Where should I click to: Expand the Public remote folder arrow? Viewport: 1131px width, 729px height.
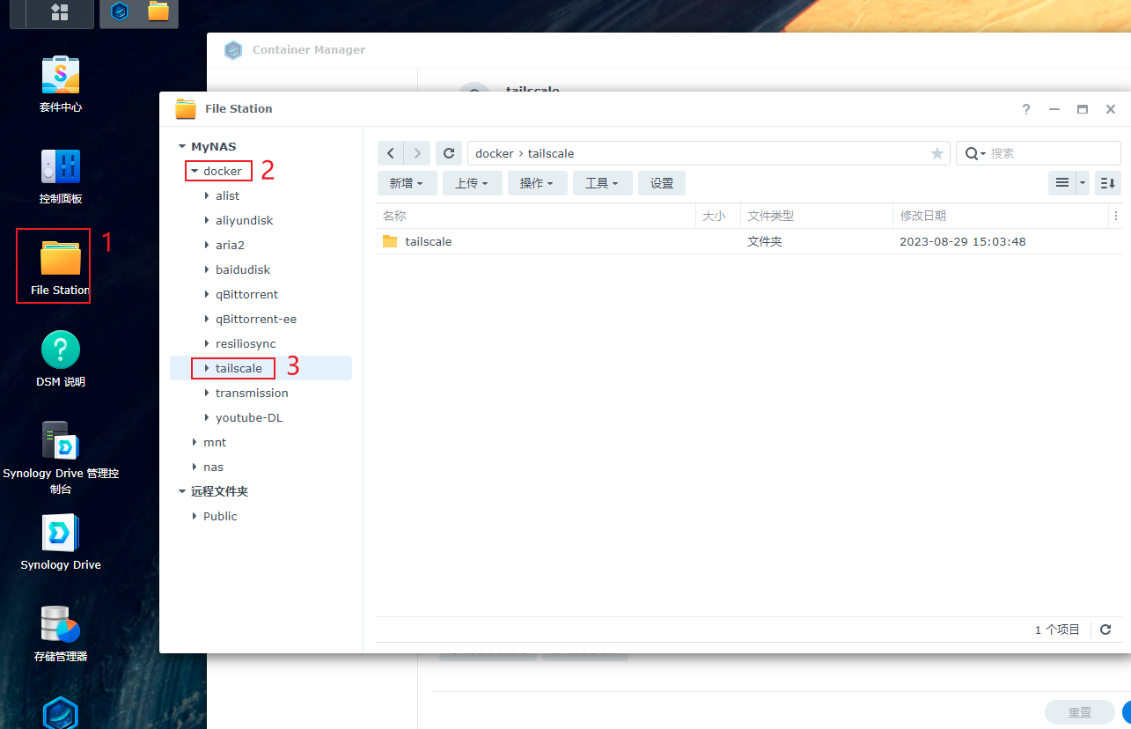tap(195, 517)
